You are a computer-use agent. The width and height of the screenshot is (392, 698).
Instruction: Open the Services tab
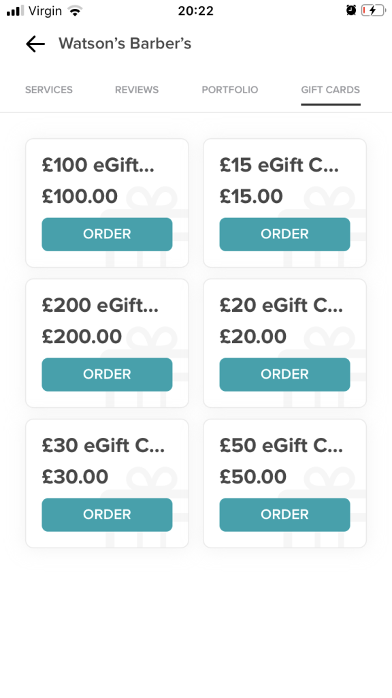(48, 90)
